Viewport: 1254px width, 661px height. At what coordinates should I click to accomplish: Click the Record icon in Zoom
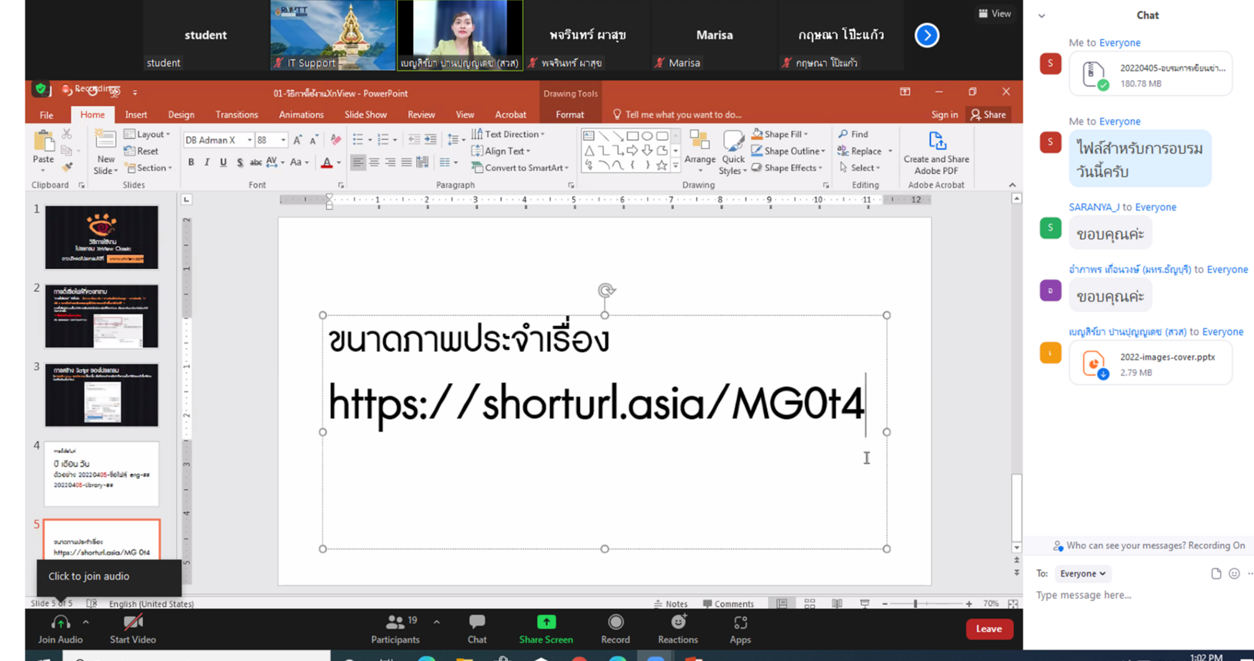615,622
